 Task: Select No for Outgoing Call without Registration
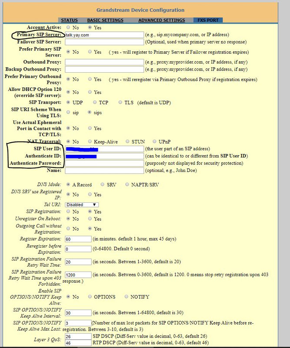(x=68, y=228)
